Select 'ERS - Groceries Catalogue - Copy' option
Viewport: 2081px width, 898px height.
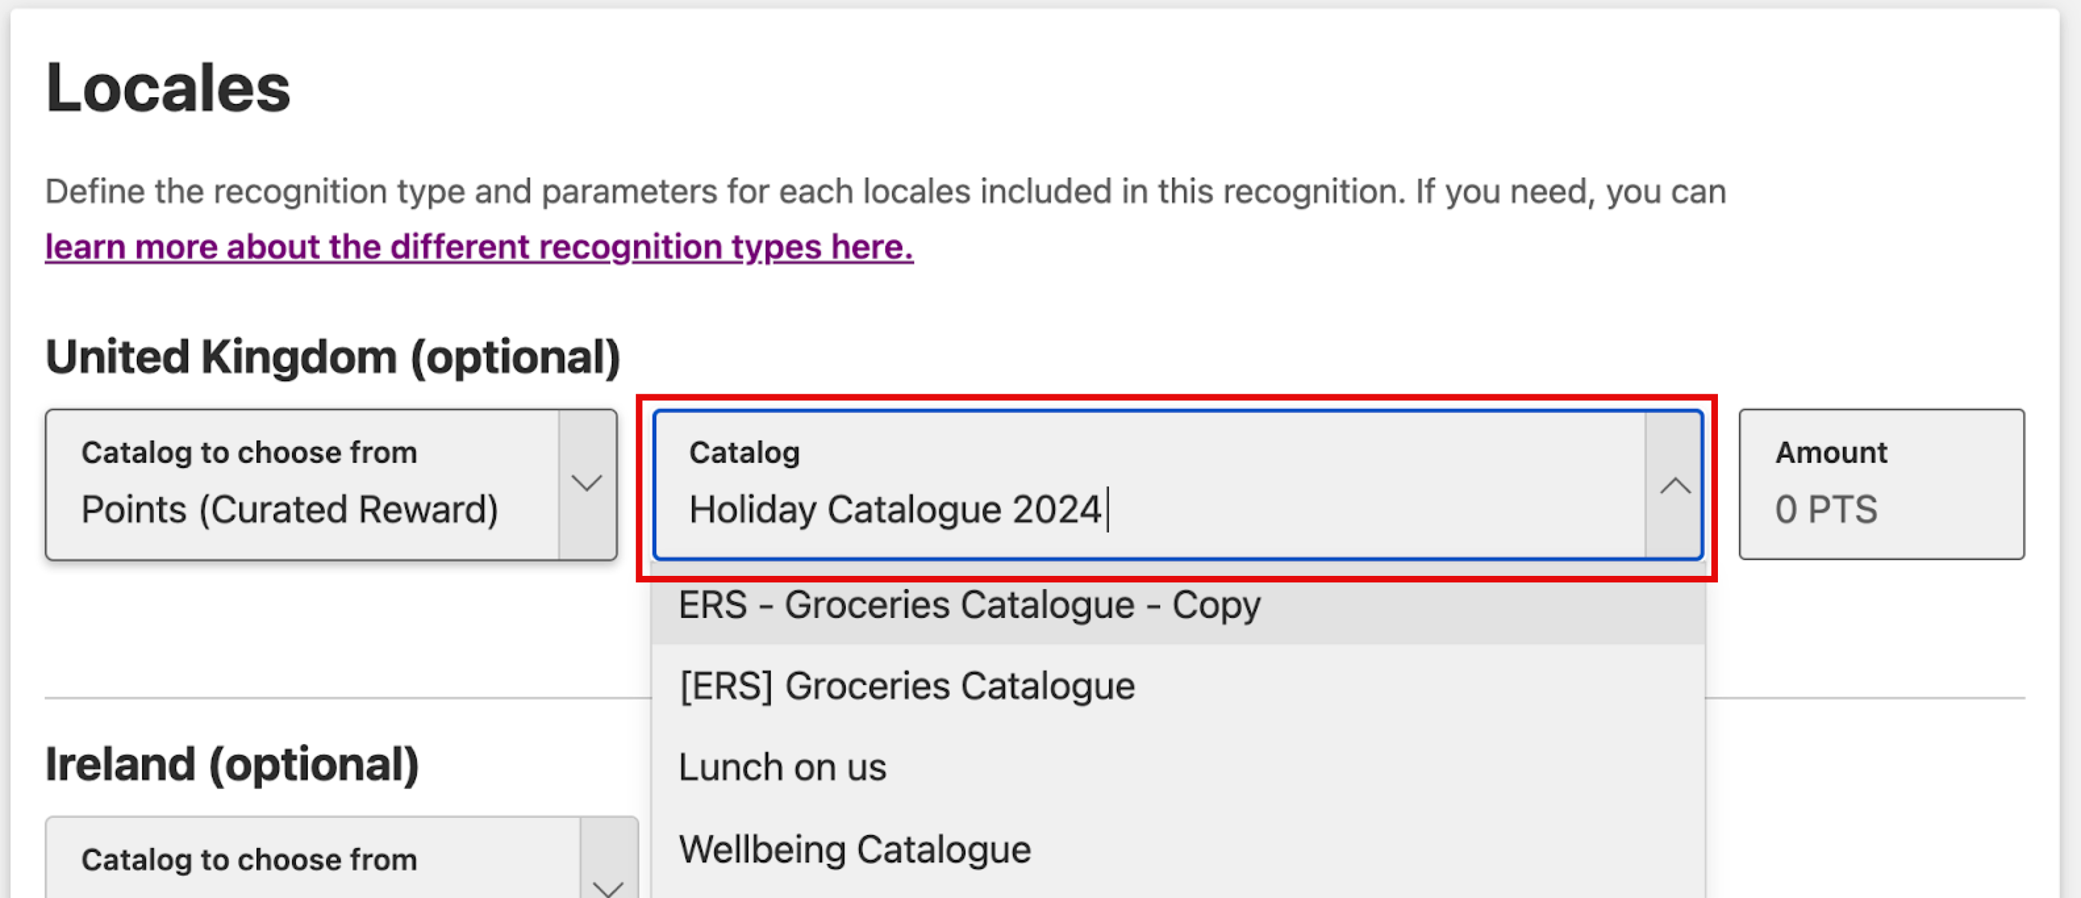(x=969, y=605)
